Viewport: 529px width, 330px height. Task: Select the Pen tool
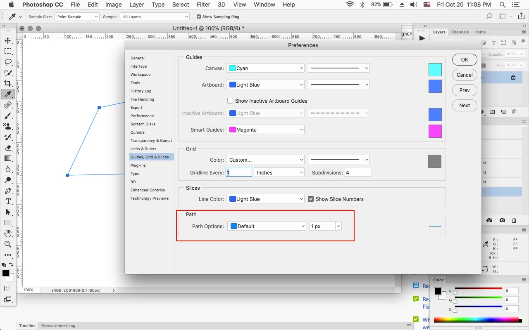(x=8, y=191)
